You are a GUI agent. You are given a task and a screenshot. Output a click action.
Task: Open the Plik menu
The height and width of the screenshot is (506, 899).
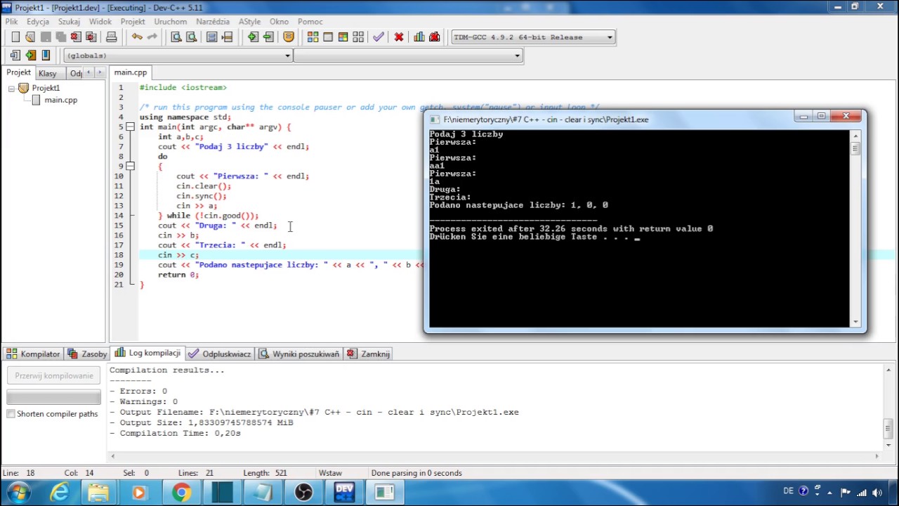[12, 22]
